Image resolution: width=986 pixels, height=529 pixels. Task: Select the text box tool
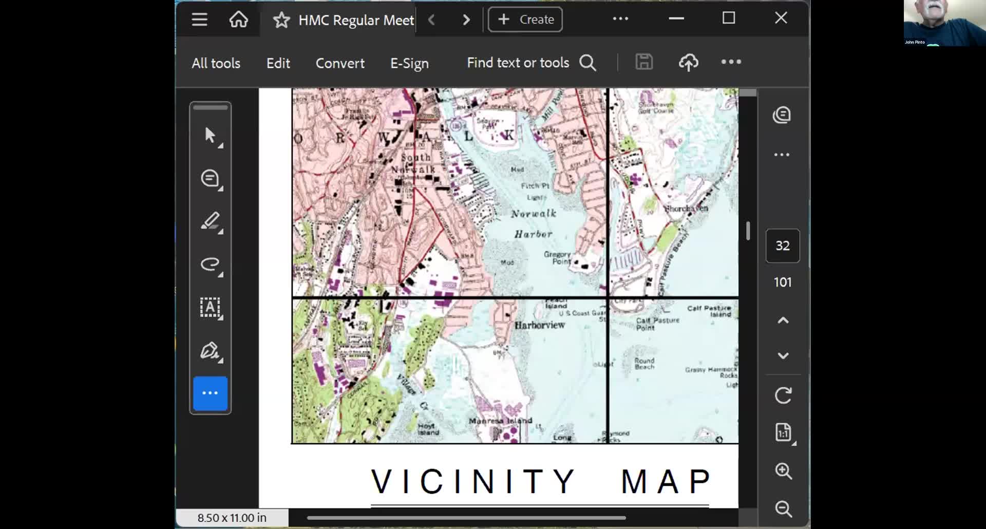(x=210, y=307)
